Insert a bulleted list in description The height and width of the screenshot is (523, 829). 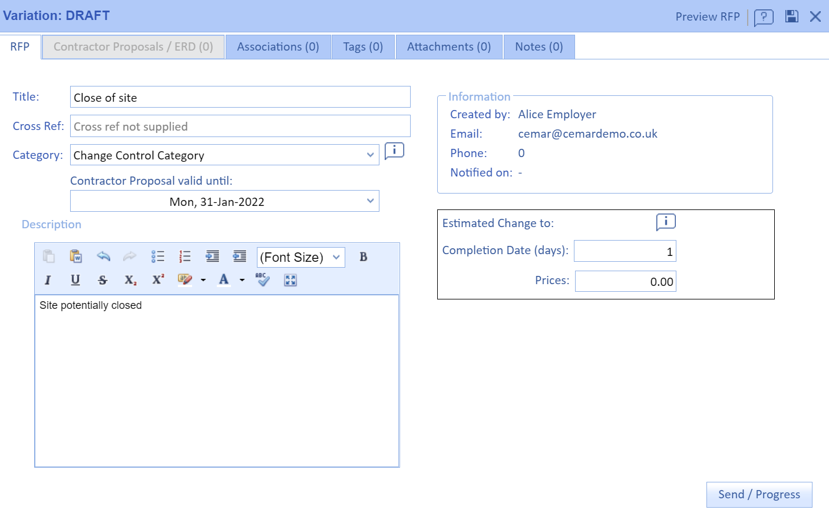157,256
